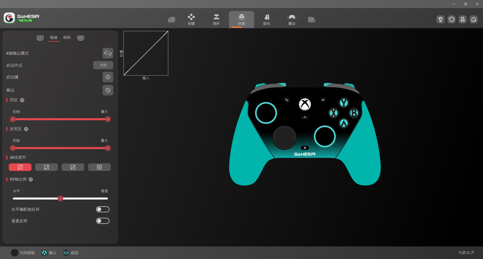The width and height of the screenshot is (483, 259).
Task: Click the 确认 hint in bottom bar
Action: 49,253
